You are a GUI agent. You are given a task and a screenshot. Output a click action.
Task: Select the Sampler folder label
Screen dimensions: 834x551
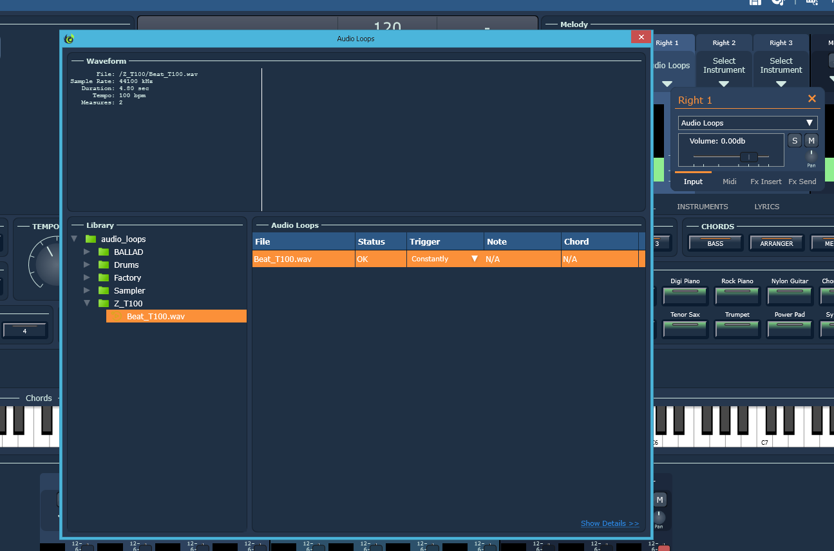(x=129, y=290)
